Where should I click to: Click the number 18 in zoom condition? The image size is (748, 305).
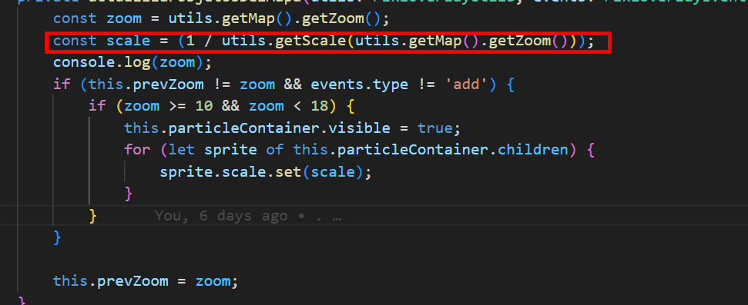(320, 106)
